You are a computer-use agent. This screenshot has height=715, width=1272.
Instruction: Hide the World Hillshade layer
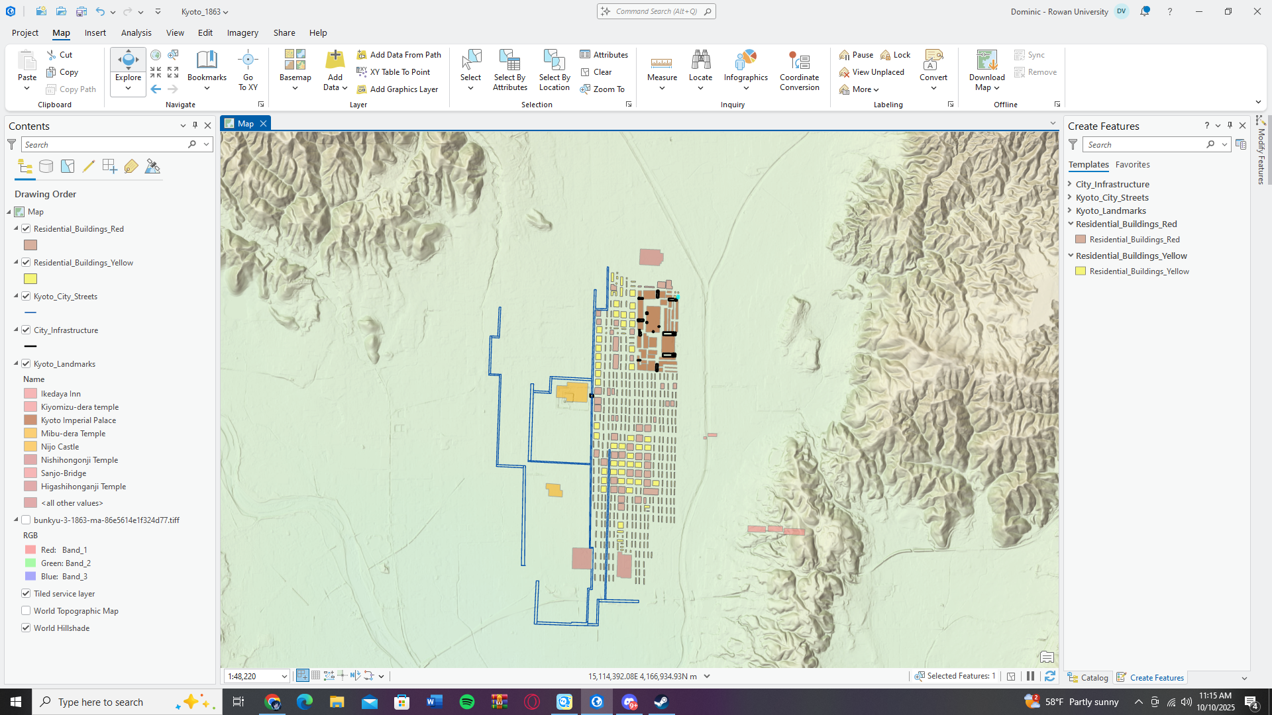[26, 628]
